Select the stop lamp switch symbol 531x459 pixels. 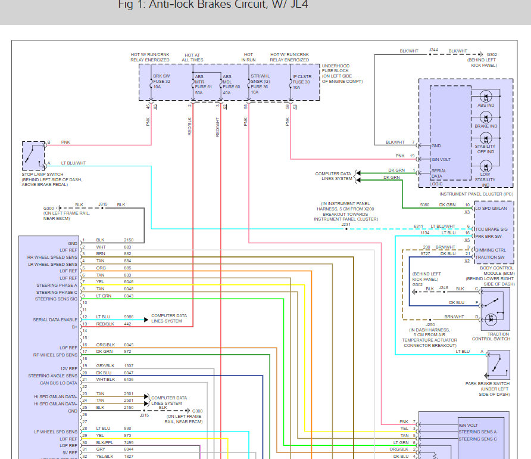coord(33,156)
